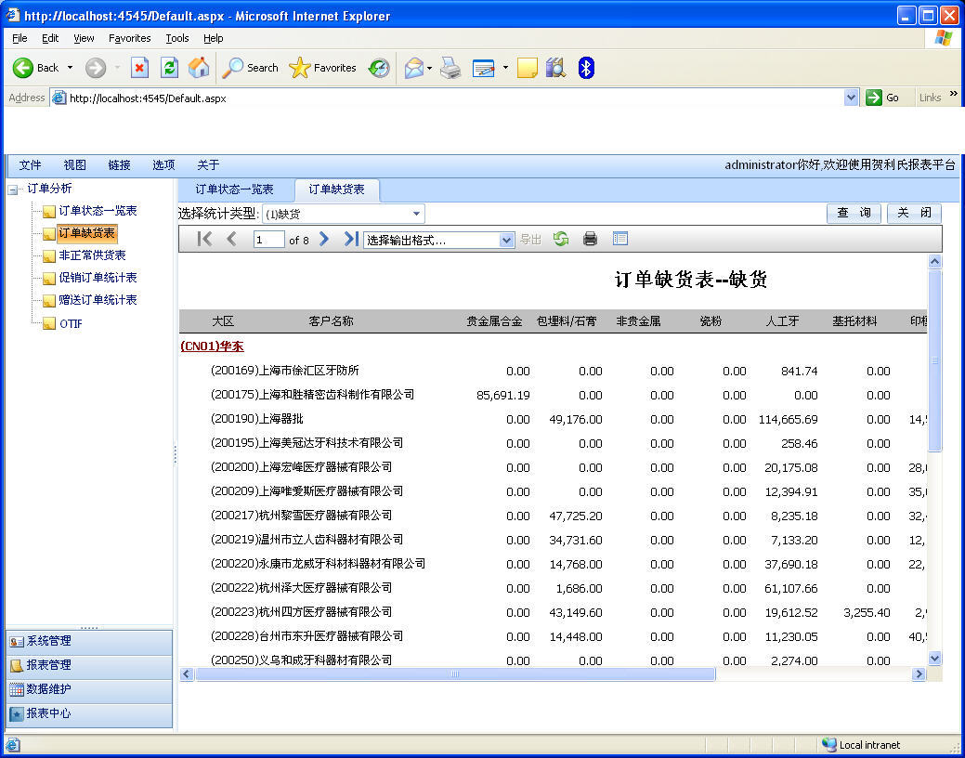Click the 查询 button
This screenshot has width=965, height=758.
pyautogui.click(x=854, y=213)
